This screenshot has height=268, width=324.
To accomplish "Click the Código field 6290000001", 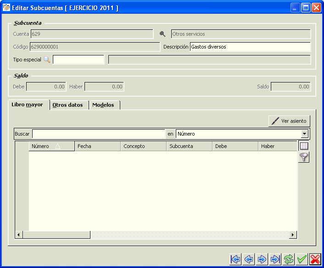I will coord(95,47).
